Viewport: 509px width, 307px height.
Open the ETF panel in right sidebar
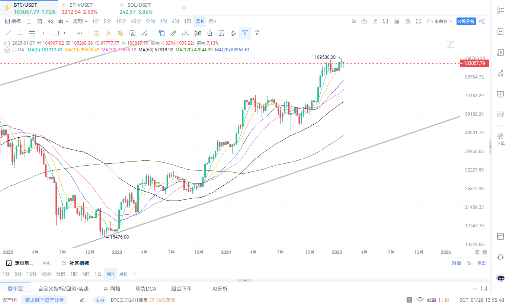click(x=500, y=115)
